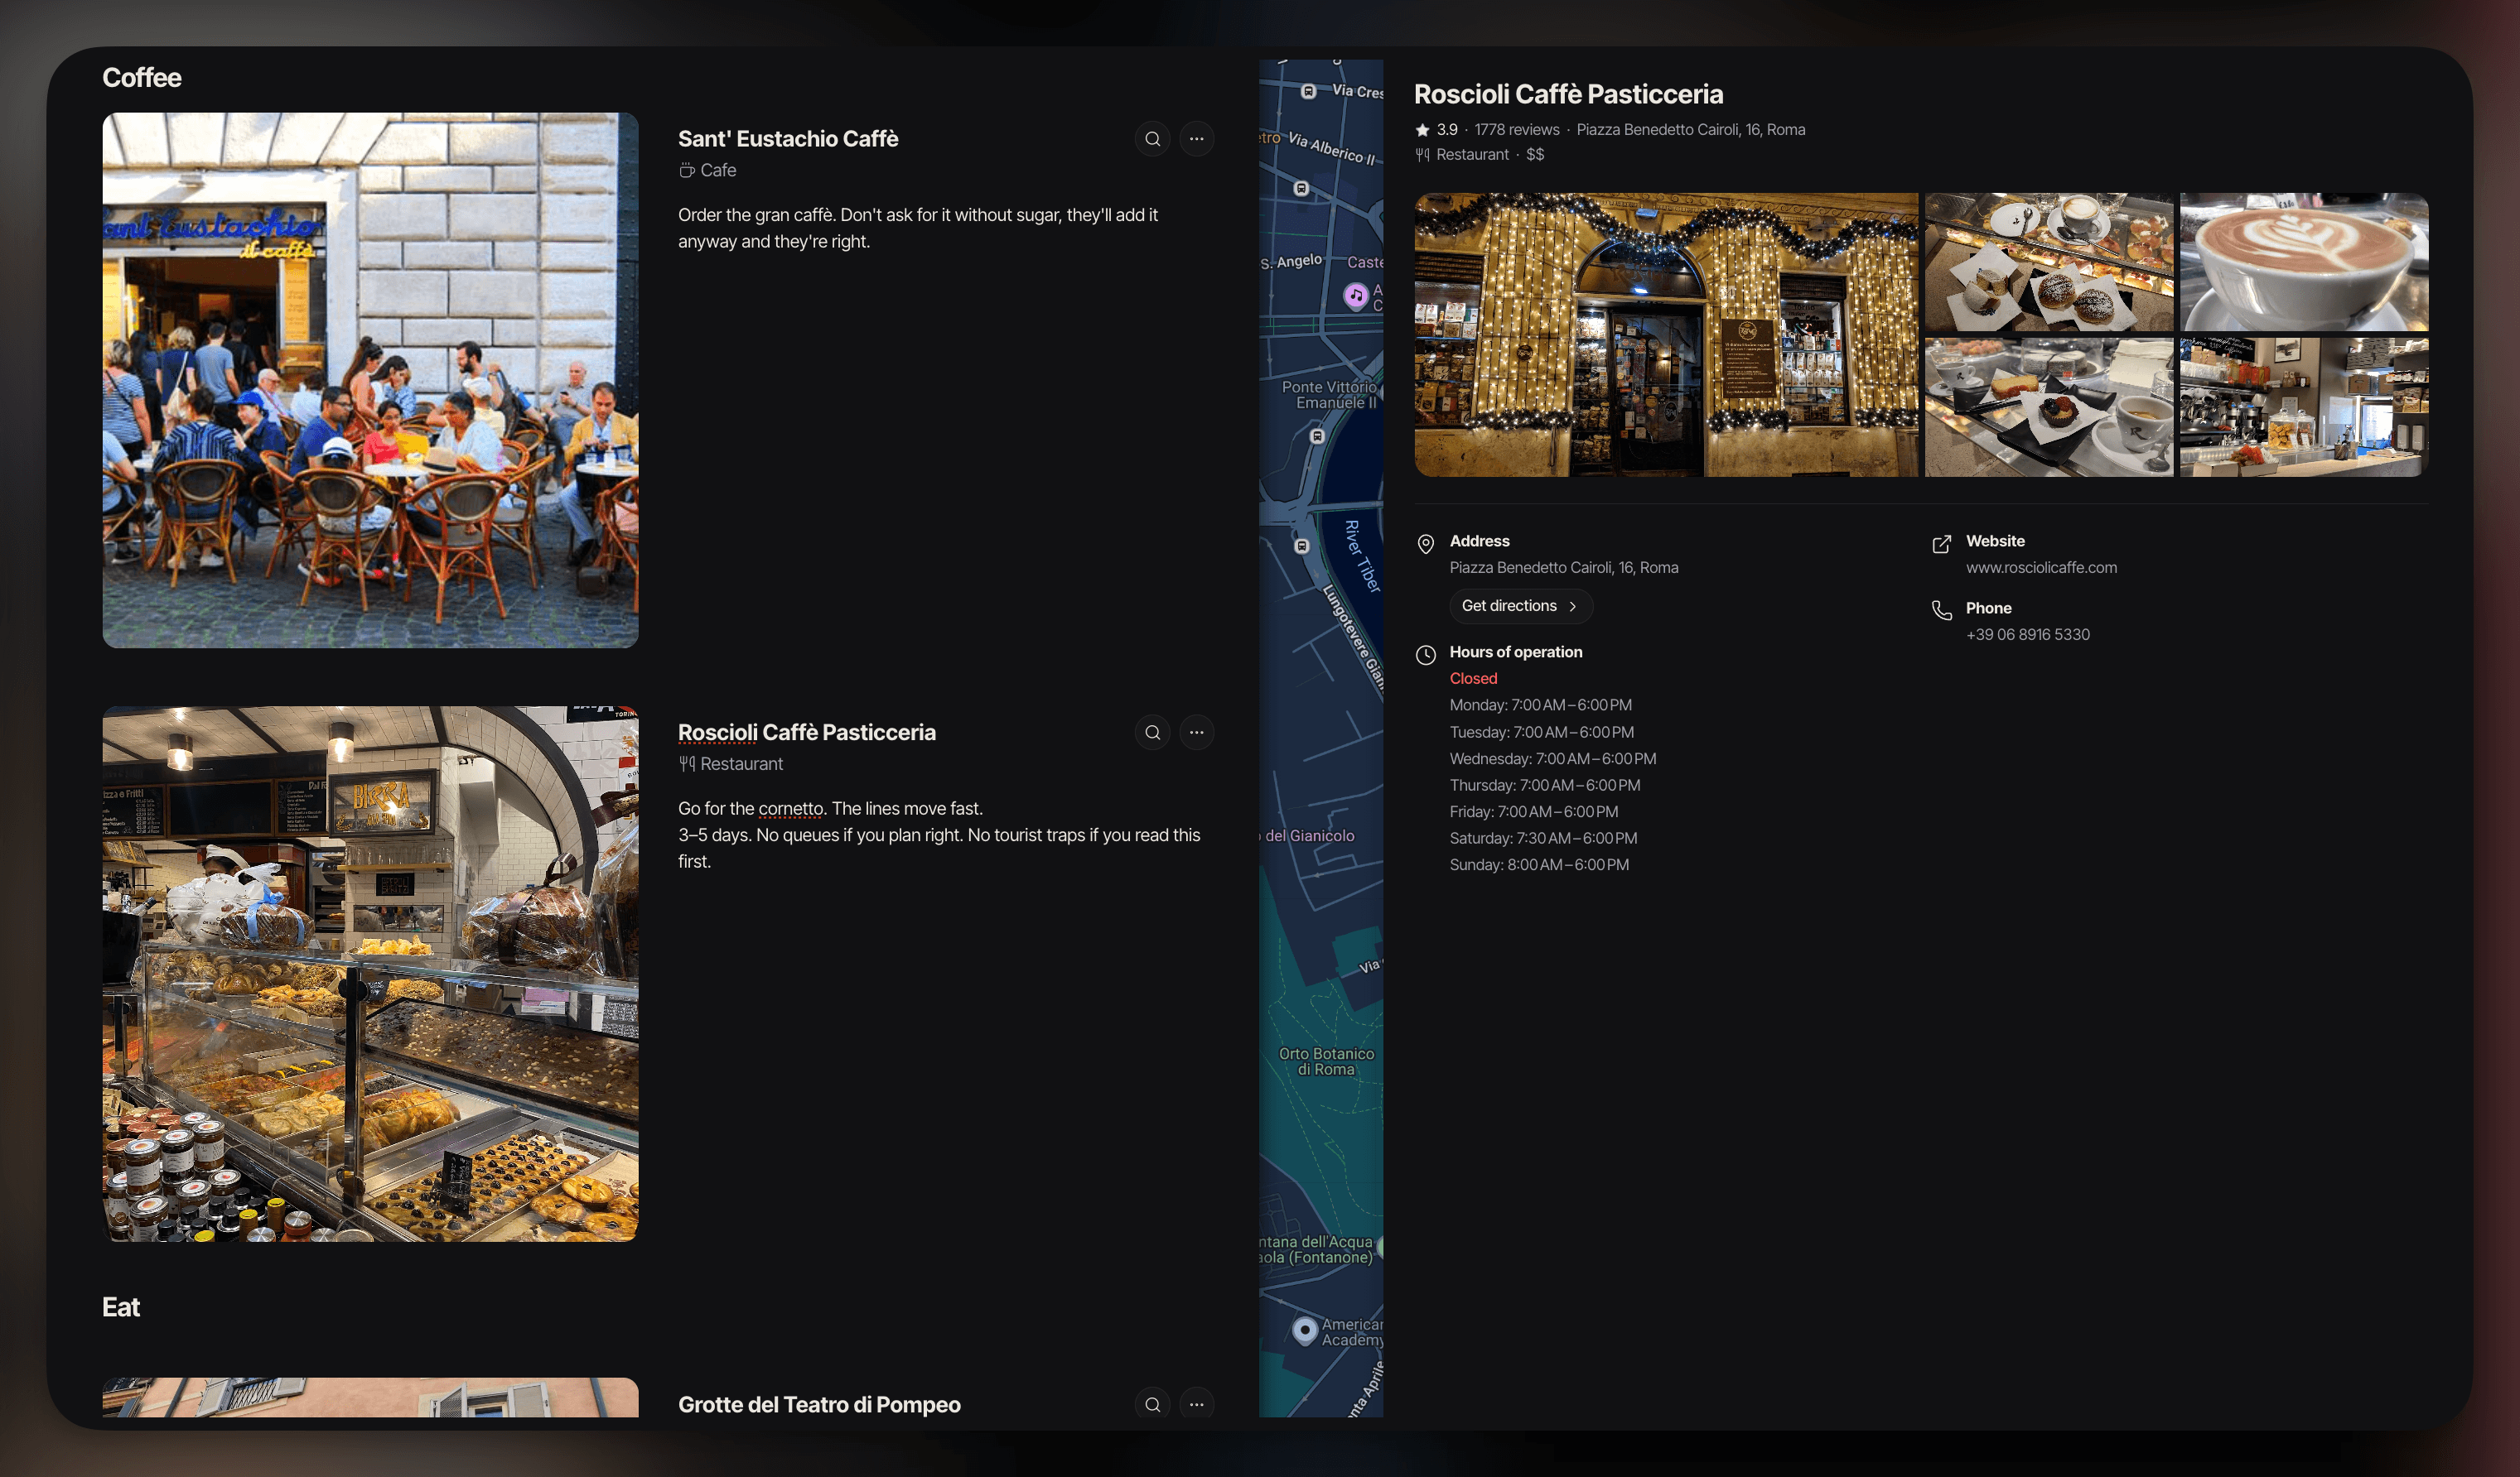
Task: Click the Eat section heading
Action: (121, 1307)
